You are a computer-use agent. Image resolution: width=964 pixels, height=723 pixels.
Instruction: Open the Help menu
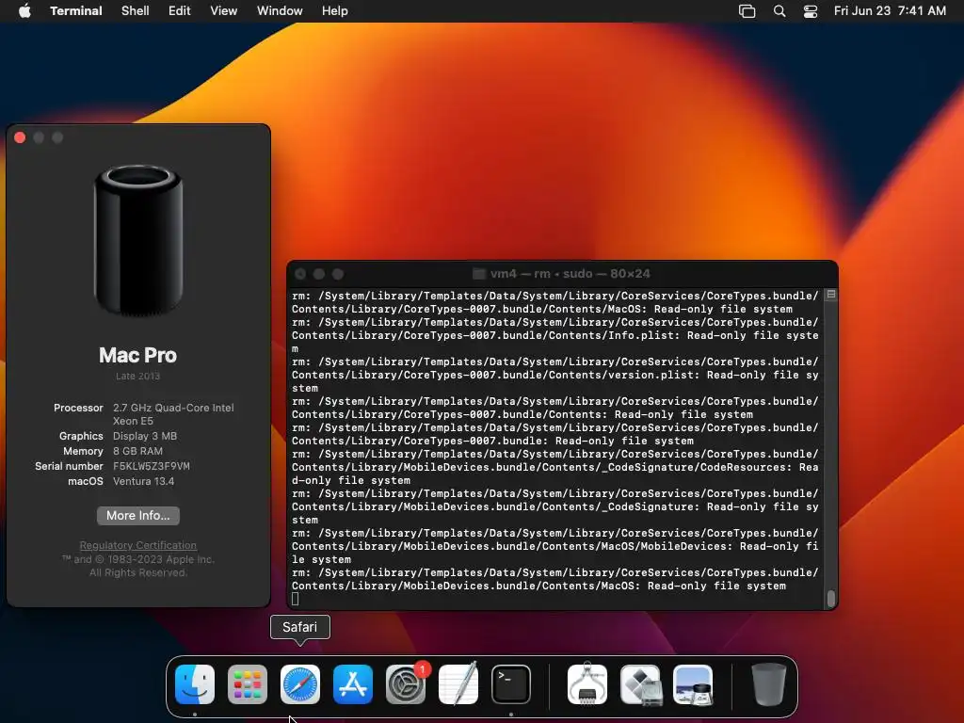(x=334, y=10)
